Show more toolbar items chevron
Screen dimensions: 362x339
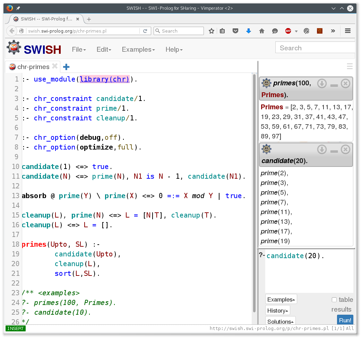pyautogui.click(x=333, y=31)
